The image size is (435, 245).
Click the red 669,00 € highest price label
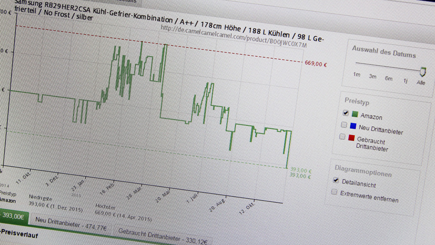315,64
